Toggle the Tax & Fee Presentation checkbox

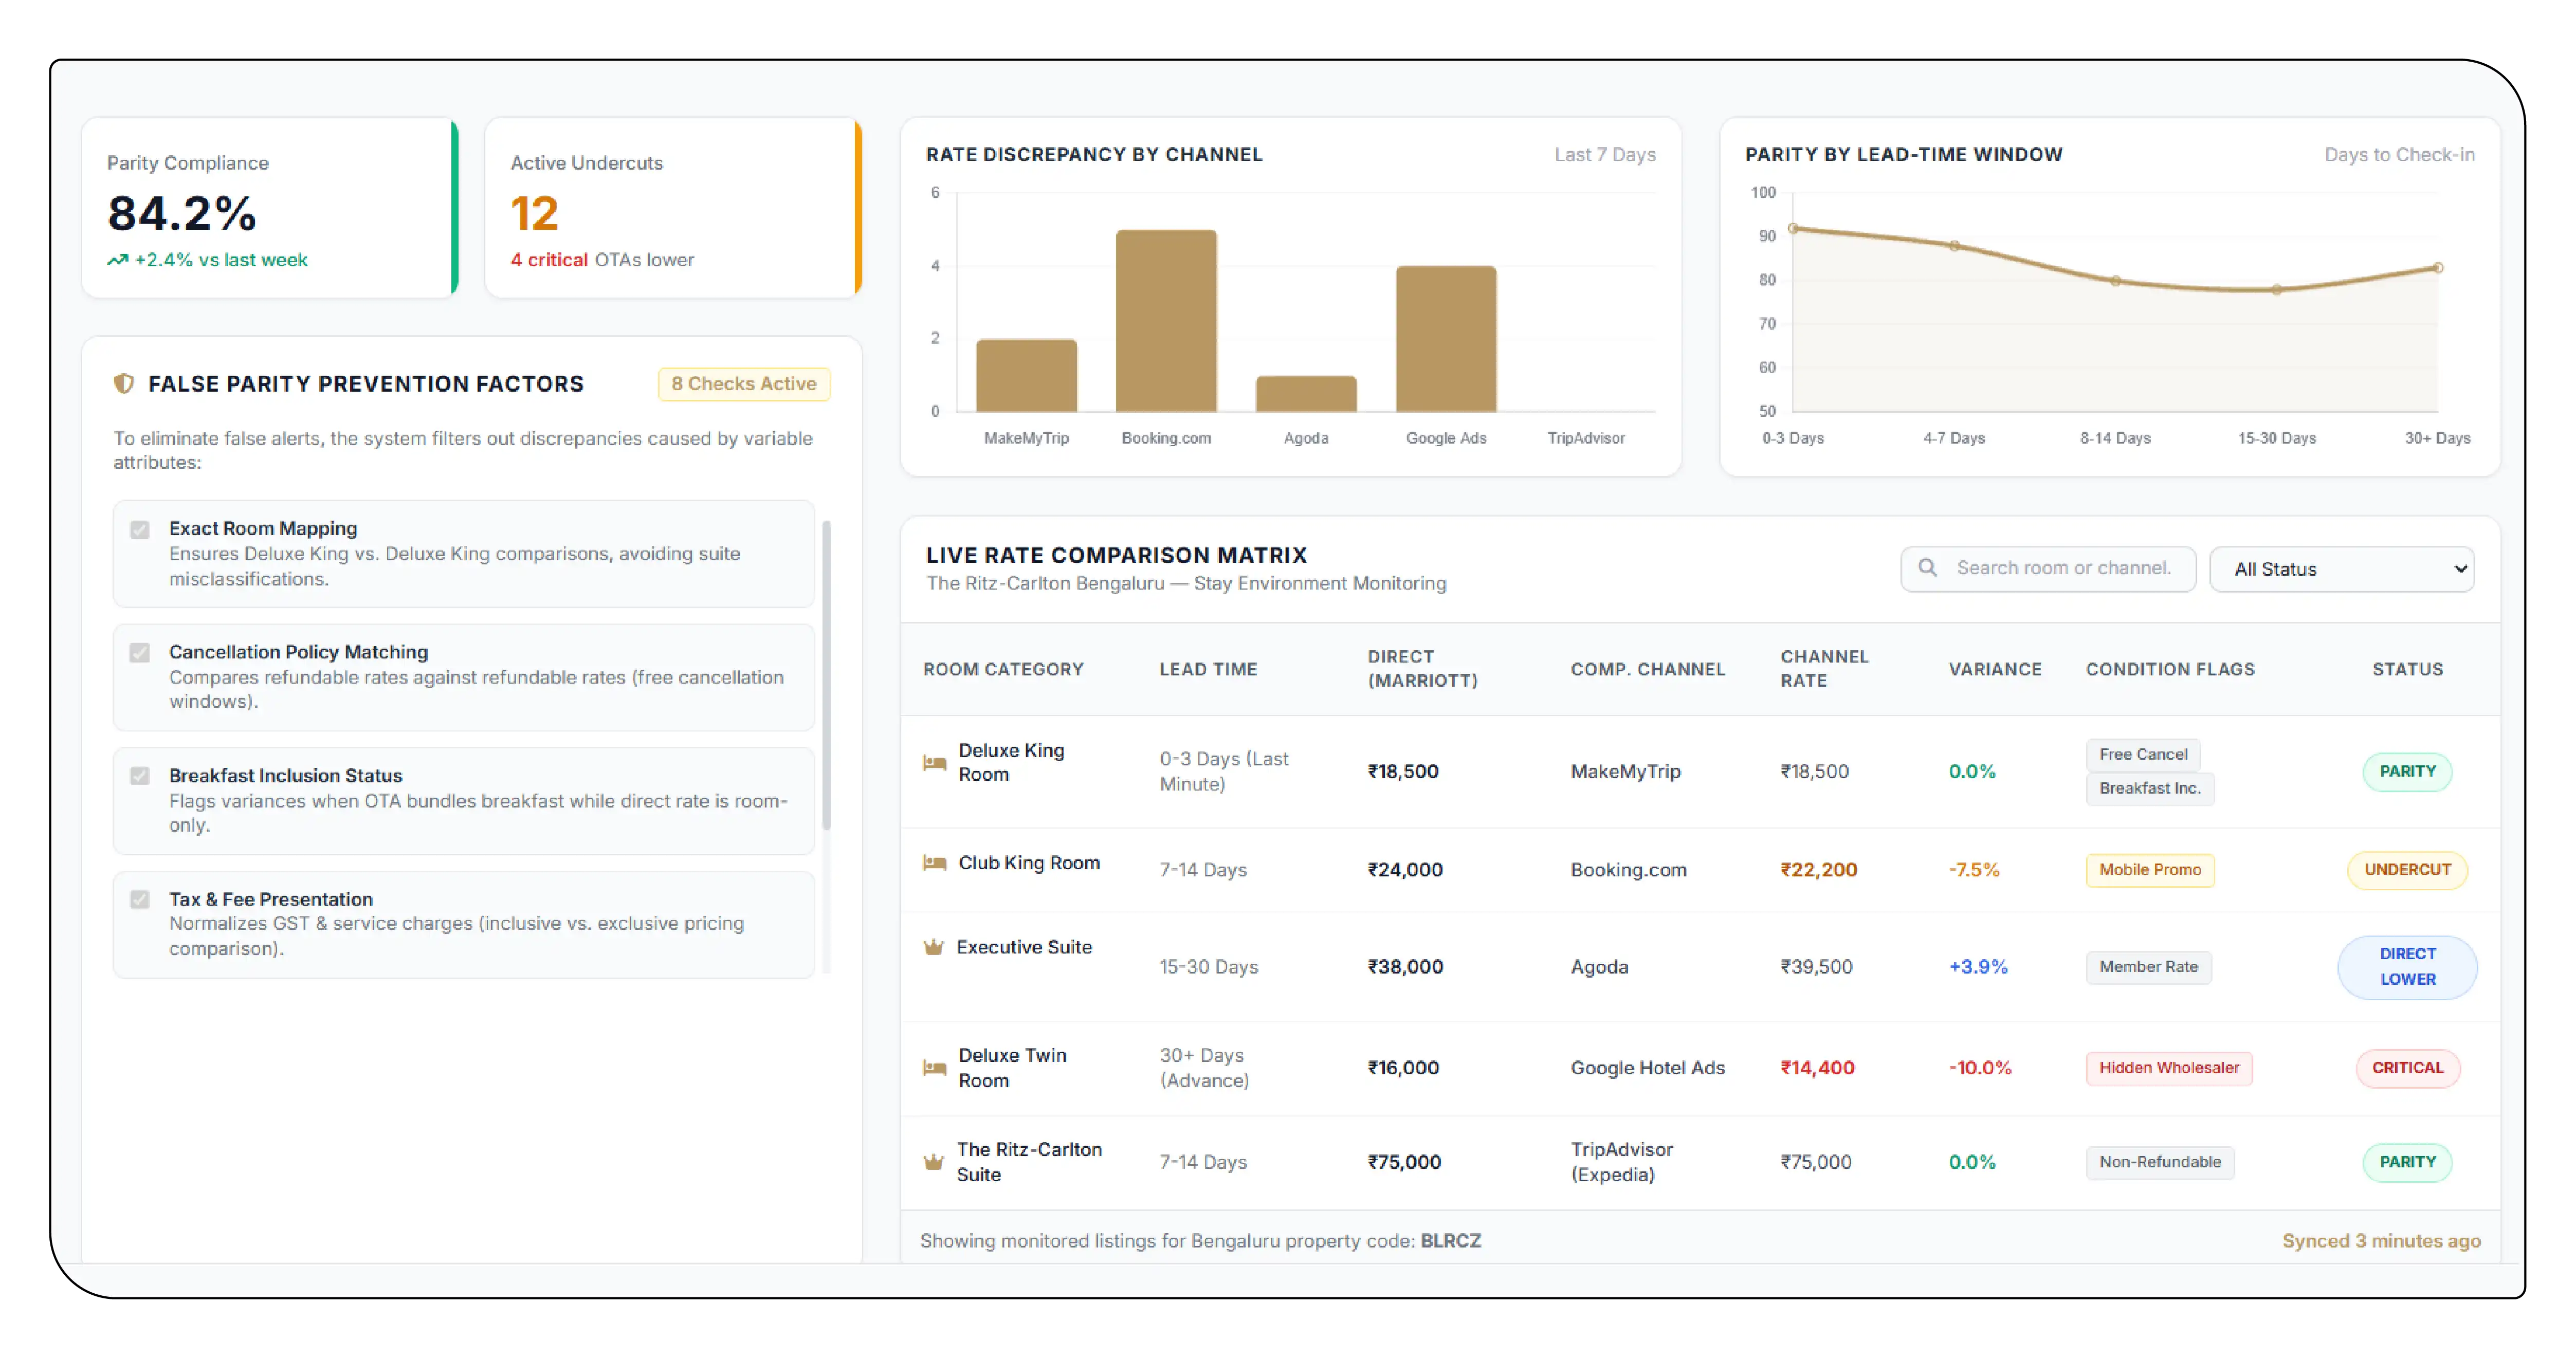pyautogui.click(x=140, y=900)
